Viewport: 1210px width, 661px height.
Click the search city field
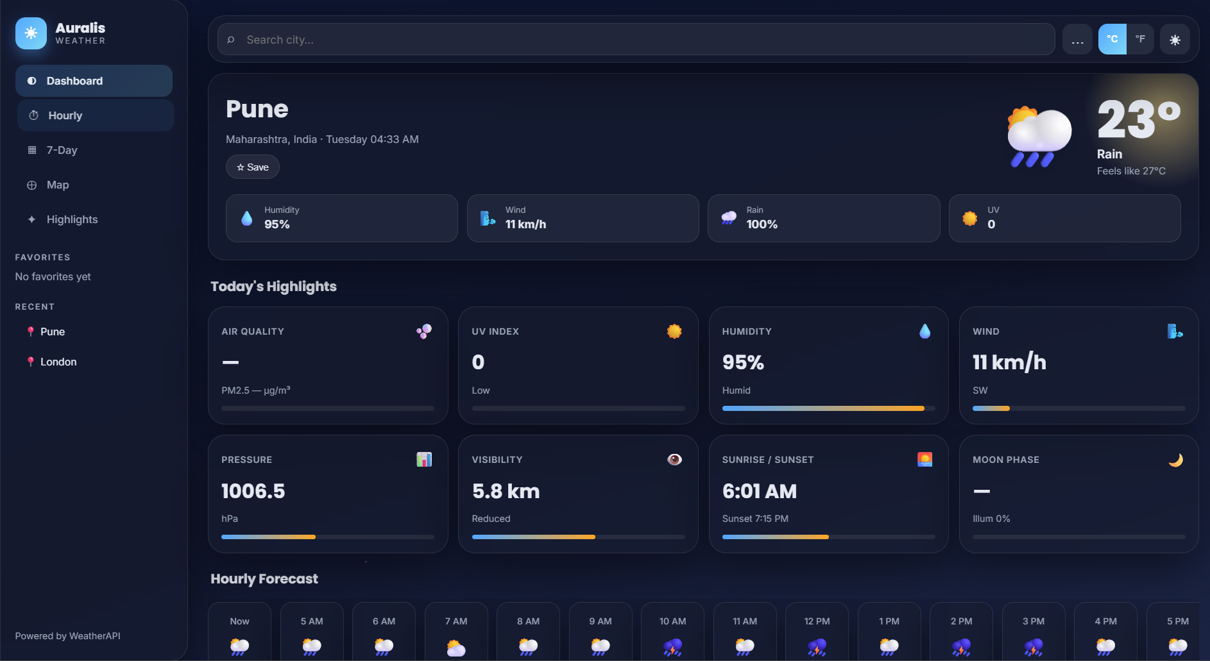(636, 40)
